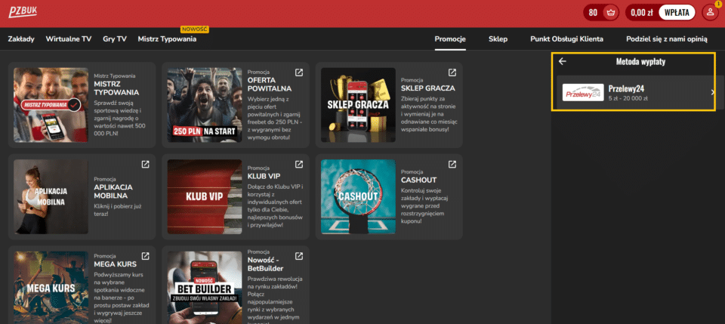The image size is (725, 324).
Task: Open the Bet Builder promo image
Action: (205, 288)
